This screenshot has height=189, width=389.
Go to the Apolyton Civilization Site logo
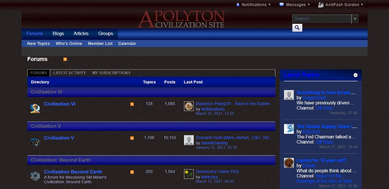tap(181, 19)
